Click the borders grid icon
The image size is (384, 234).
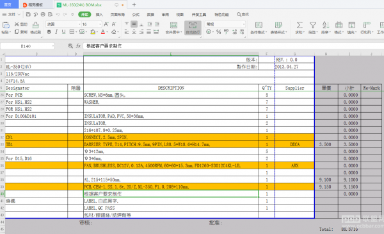click(72, 32)
